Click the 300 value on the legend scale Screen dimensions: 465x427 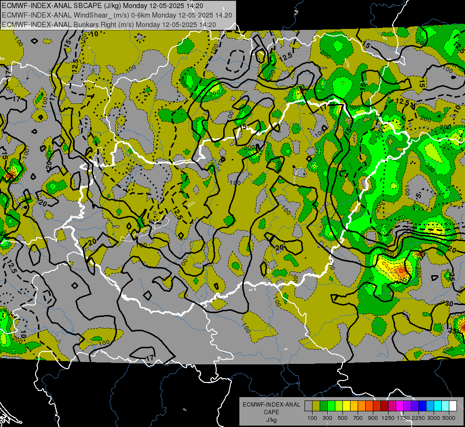(x=327, y=418)
